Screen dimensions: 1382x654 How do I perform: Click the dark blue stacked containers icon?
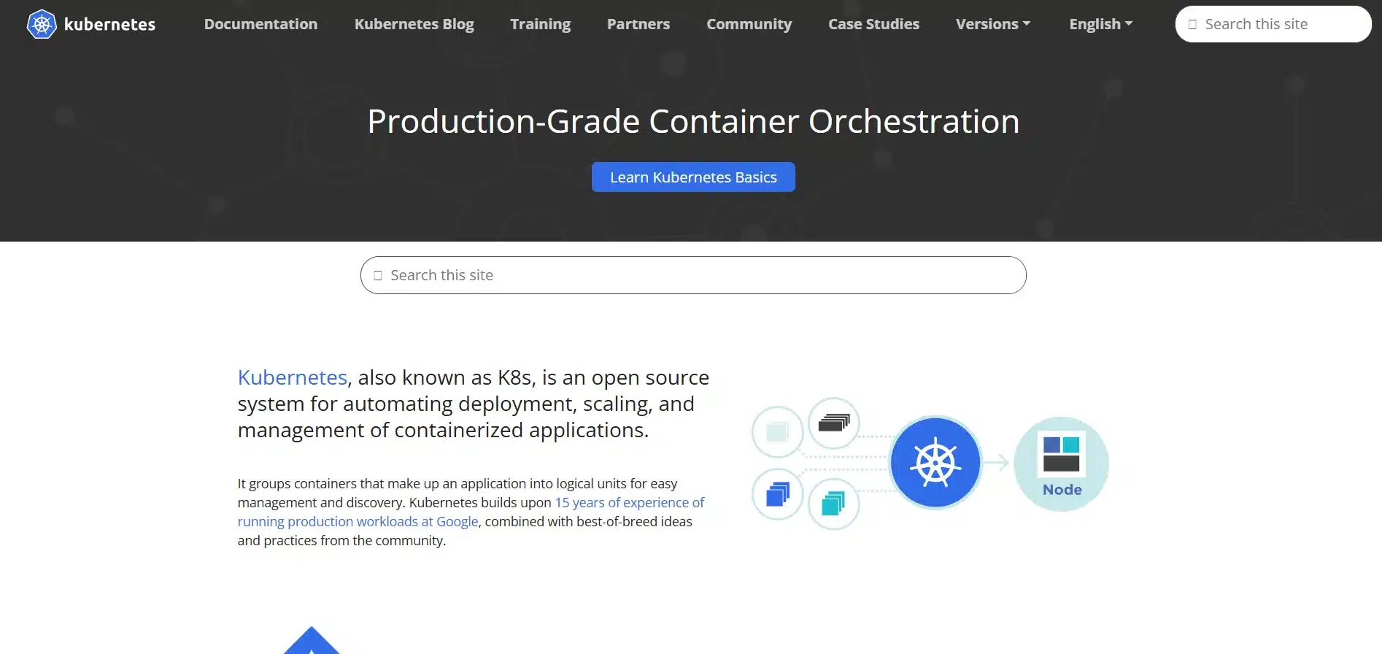coord(777,494)
